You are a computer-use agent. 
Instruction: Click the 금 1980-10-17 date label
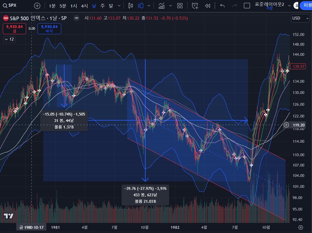pyautogui.click(x=31, y=227)
